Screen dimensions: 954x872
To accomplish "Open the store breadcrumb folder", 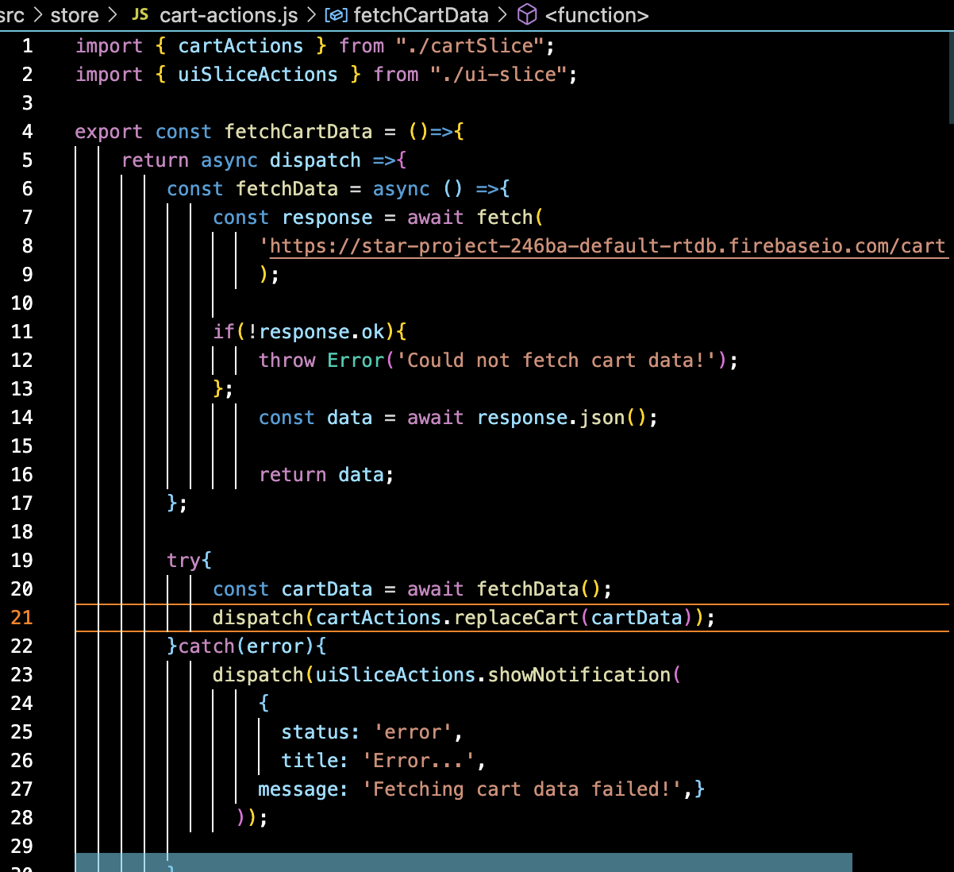I will pyautogui.click(x=75, y=15).
